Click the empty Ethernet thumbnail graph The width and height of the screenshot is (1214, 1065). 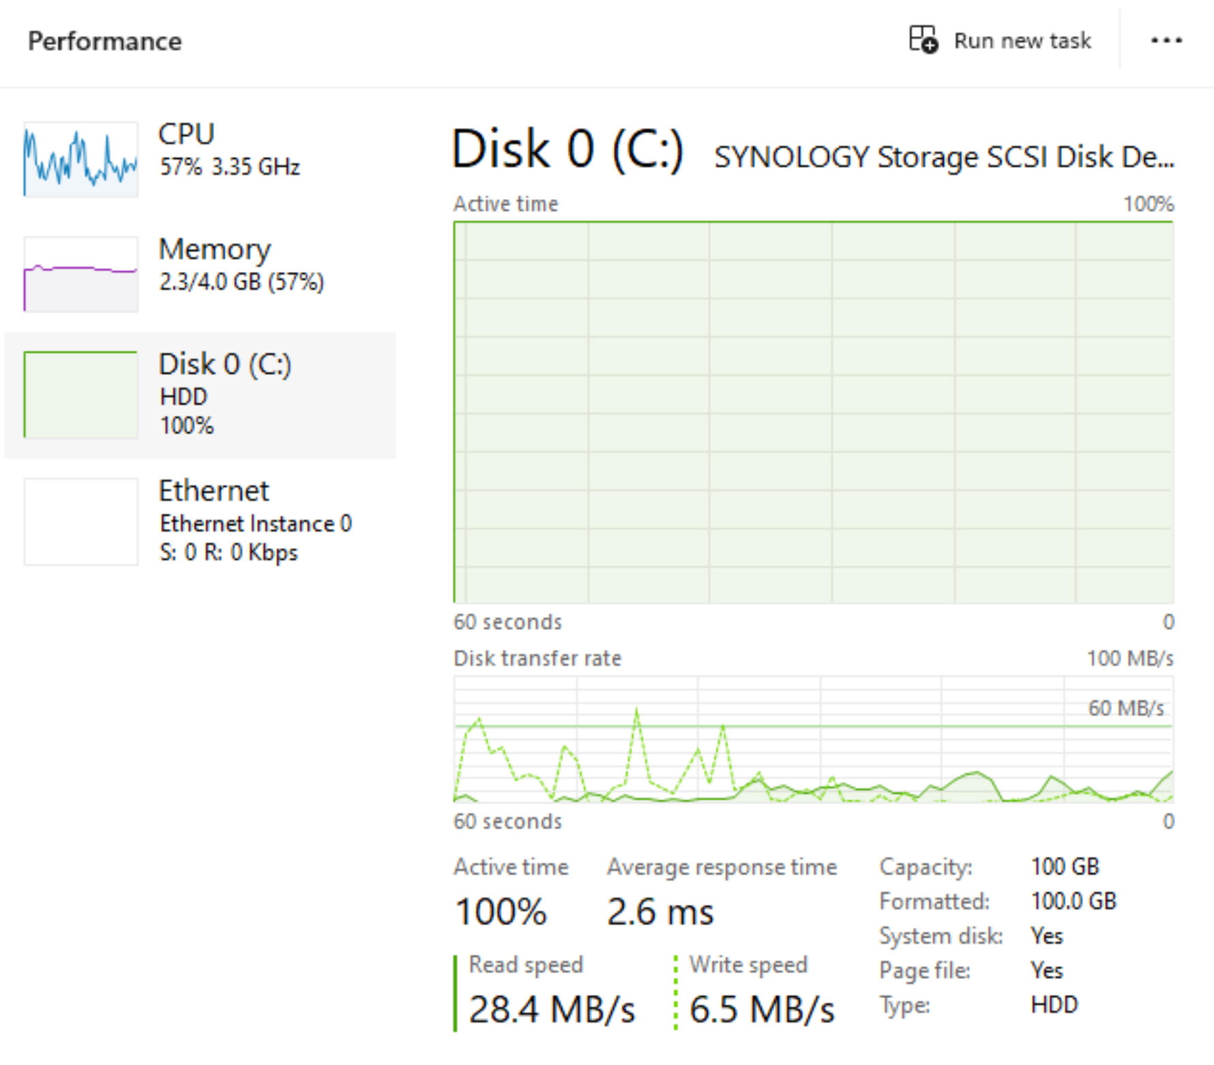coord(81,522)
